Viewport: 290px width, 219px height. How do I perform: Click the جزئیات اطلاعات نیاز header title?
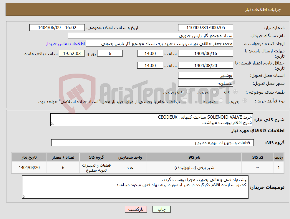pos(263,9)
